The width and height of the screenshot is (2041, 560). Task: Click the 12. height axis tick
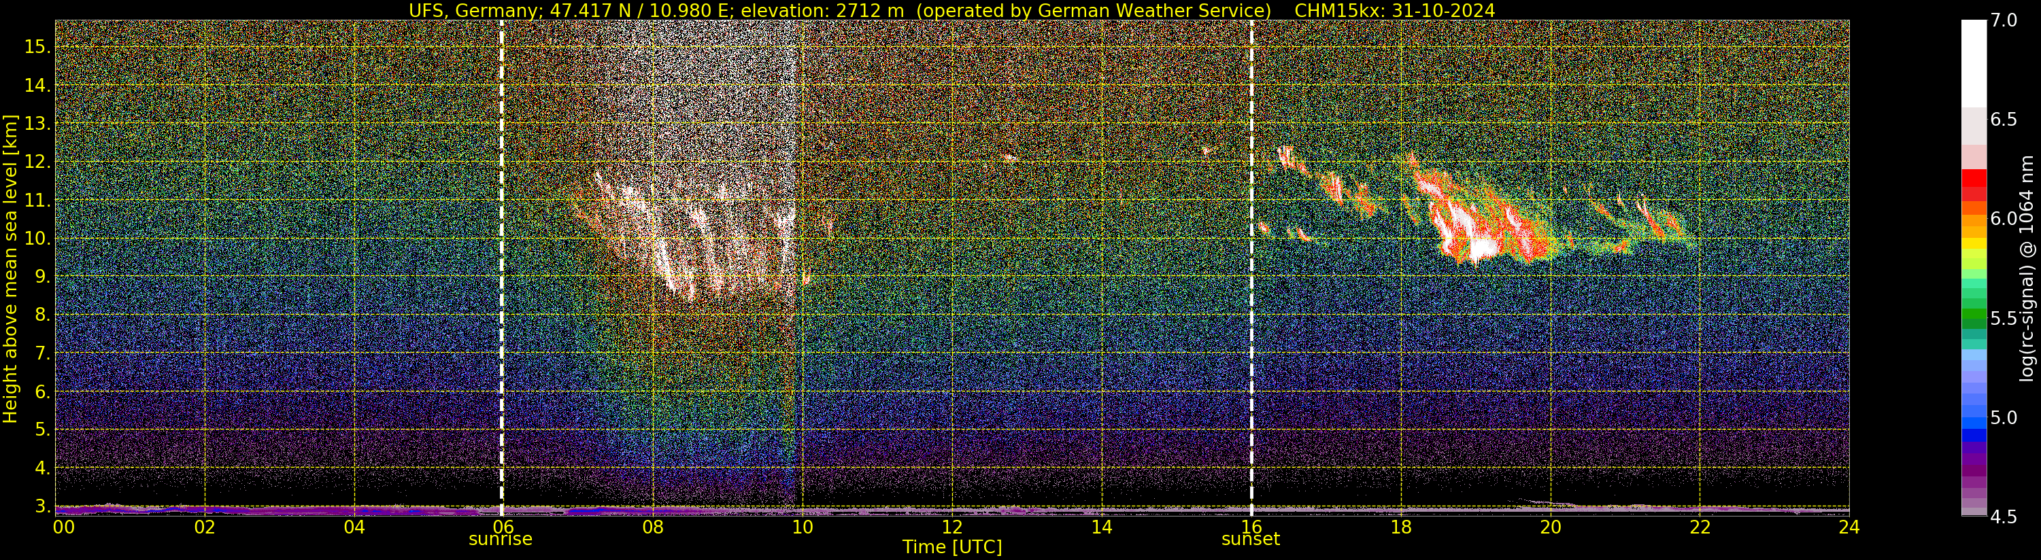pyautogui.click(x=37, y=162)
